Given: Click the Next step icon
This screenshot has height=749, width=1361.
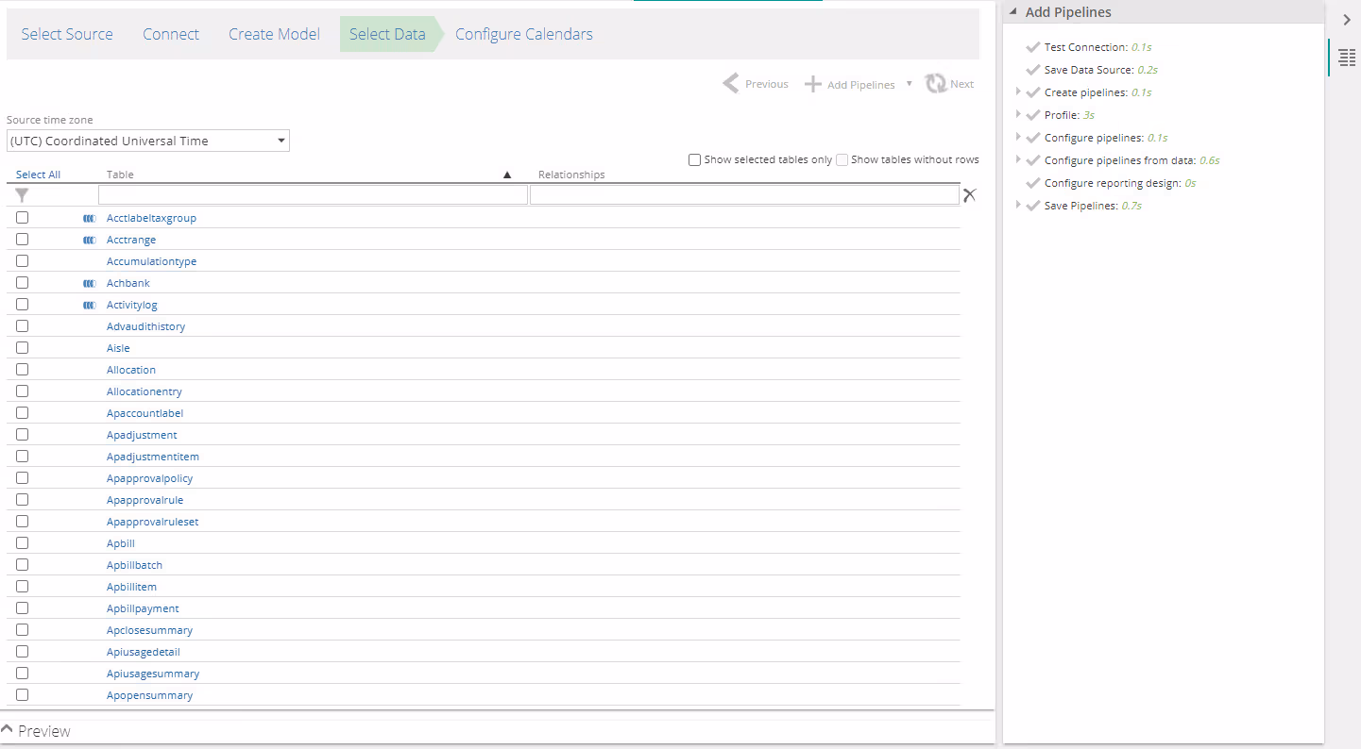Looking at the screenshot, I should (936, 84).
